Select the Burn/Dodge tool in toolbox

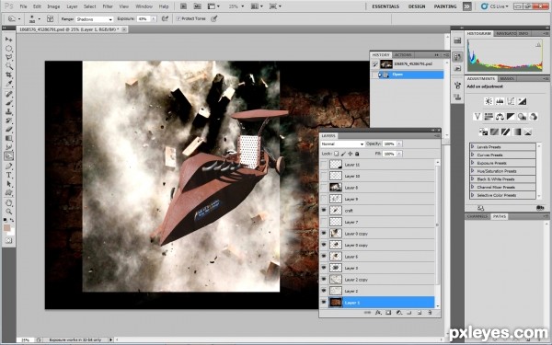click(9, 156)
